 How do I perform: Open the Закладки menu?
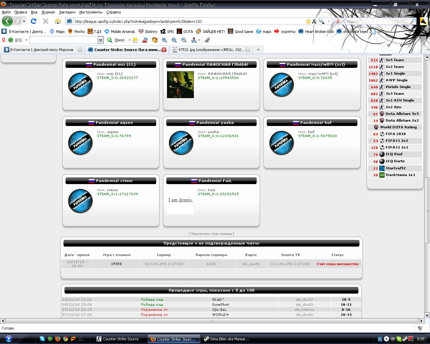coord(67,12)
